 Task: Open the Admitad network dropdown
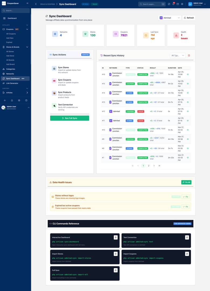coord(170,18)
